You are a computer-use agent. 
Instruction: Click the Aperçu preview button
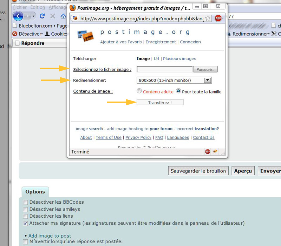point(243,171)
